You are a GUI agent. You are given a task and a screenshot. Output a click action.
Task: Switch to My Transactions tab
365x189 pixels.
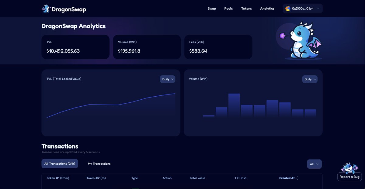coord(99,164)
